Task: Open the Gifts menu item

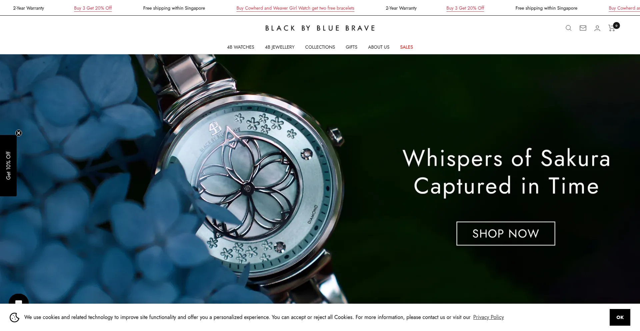Action: click(x=351, y=47)
